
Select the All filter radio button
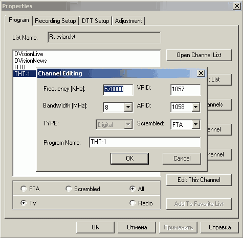point(132,189)
